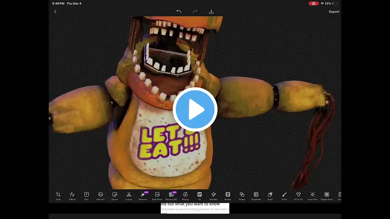Check the battery icon in status bar
This screenshot has height=219, width=390.
click(x=335, y=4)
